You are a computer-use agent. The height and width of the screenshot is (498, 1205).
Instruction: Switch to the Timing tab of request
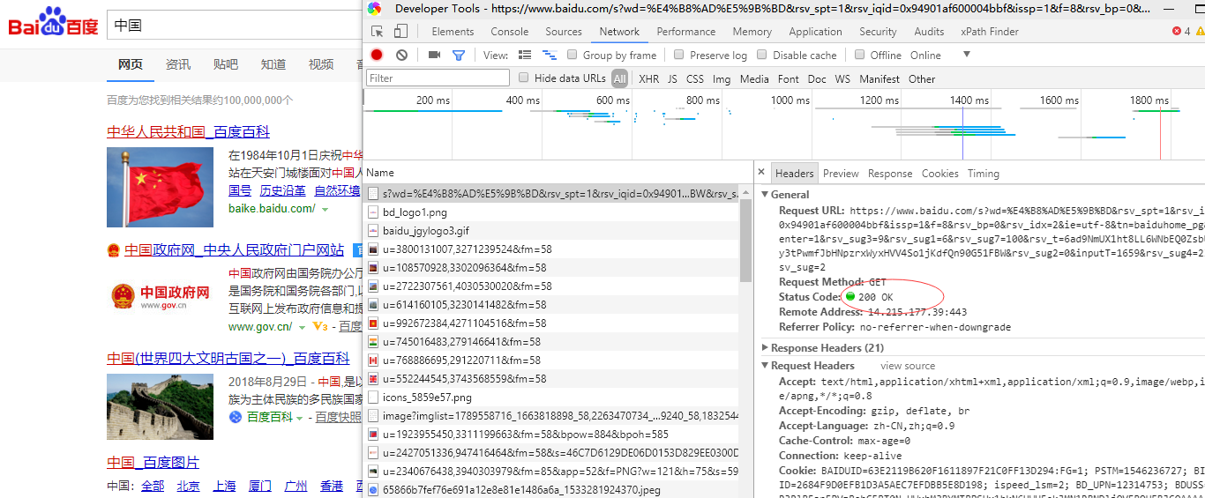[x=984, y=174]
